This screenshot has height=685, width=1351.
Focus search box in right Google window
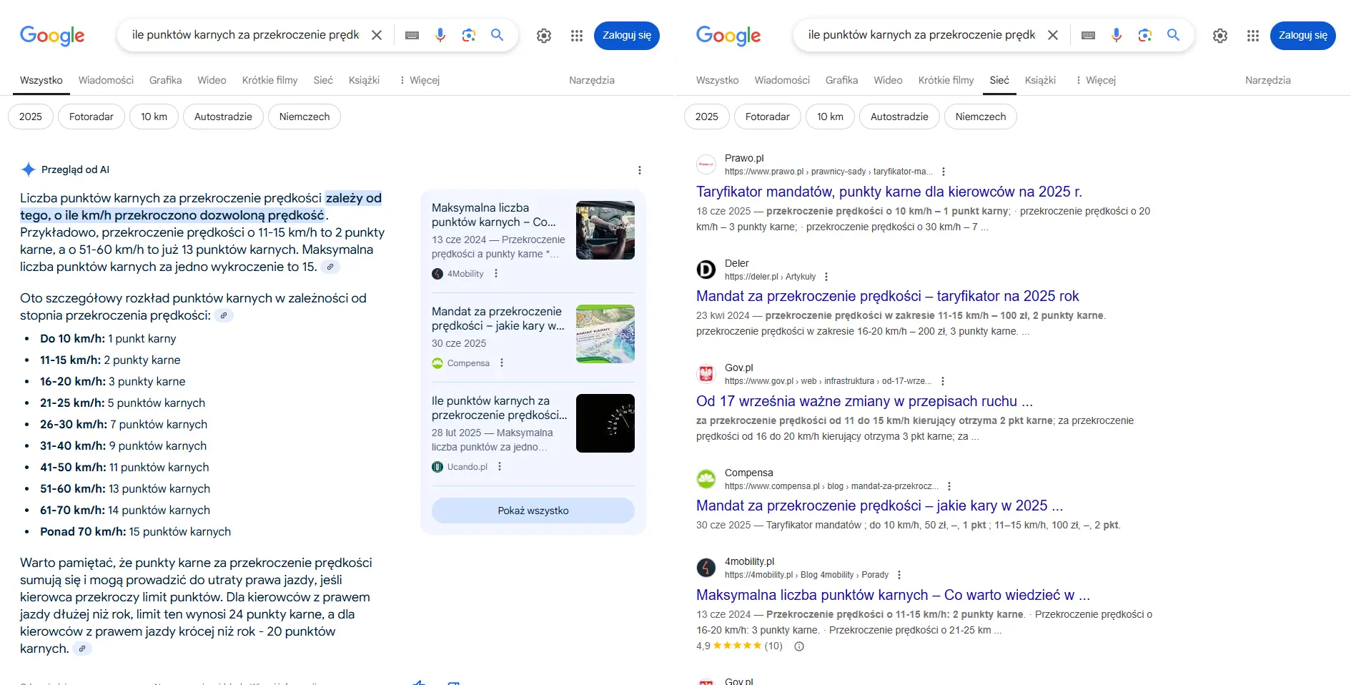click(x=921, y=35)
